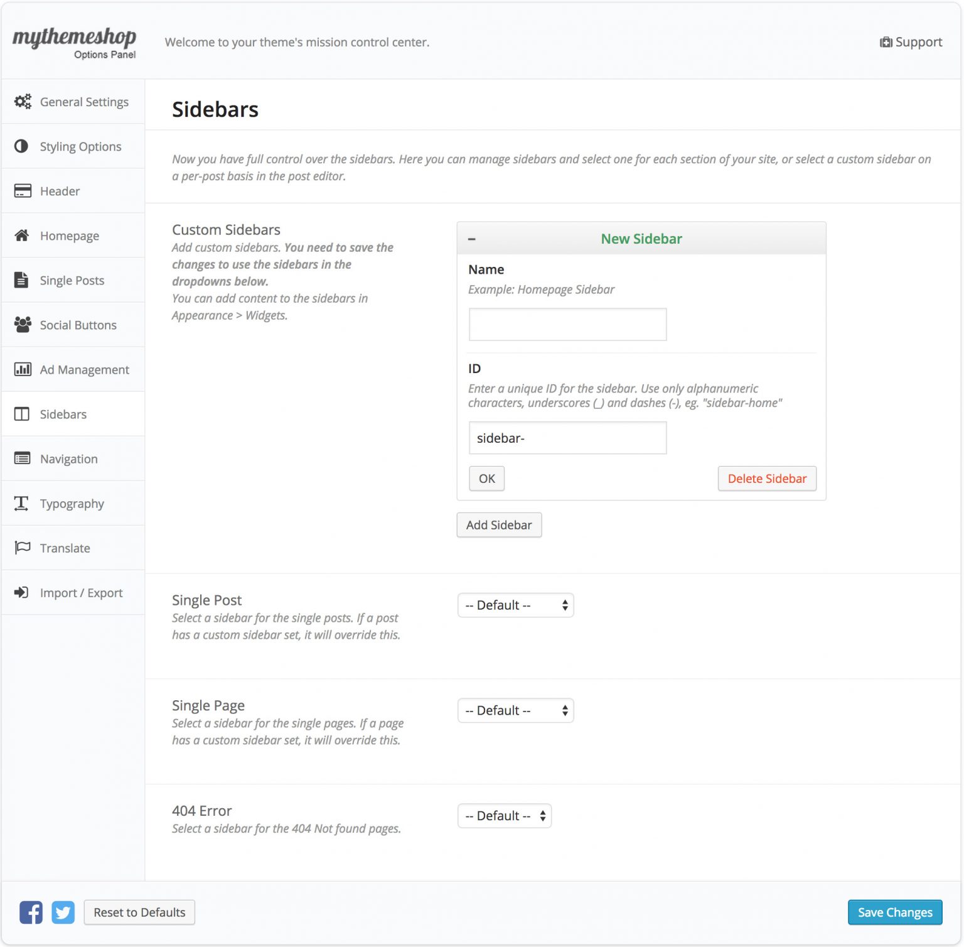
Task: Open the Import / Export section
Action: coord(73,592)
